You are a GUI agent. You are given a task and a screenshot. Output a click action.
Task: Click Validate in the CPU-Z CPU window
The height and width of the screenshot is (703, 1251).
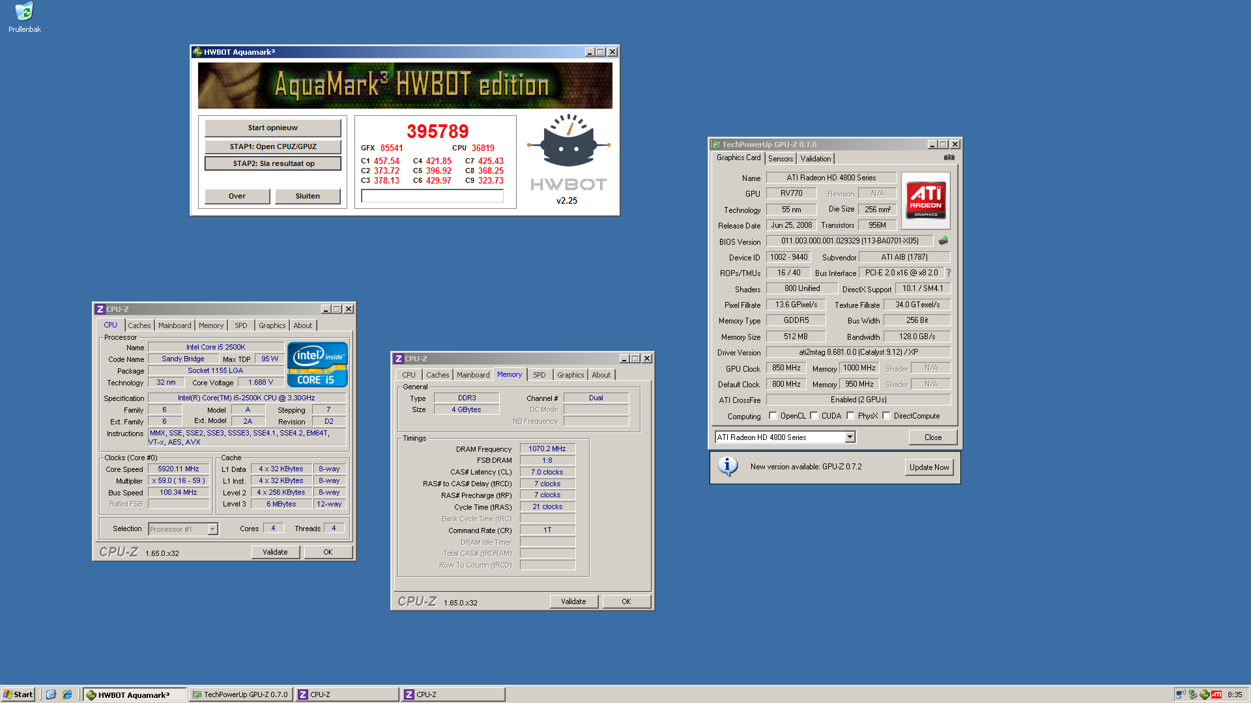[x=275, y=552]
